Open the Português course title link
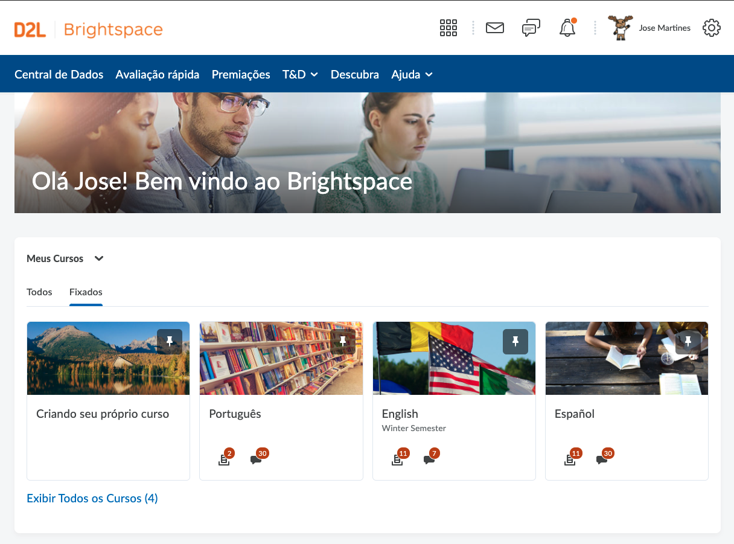Viewport: 734px width, 544px height. coord(235,414)
